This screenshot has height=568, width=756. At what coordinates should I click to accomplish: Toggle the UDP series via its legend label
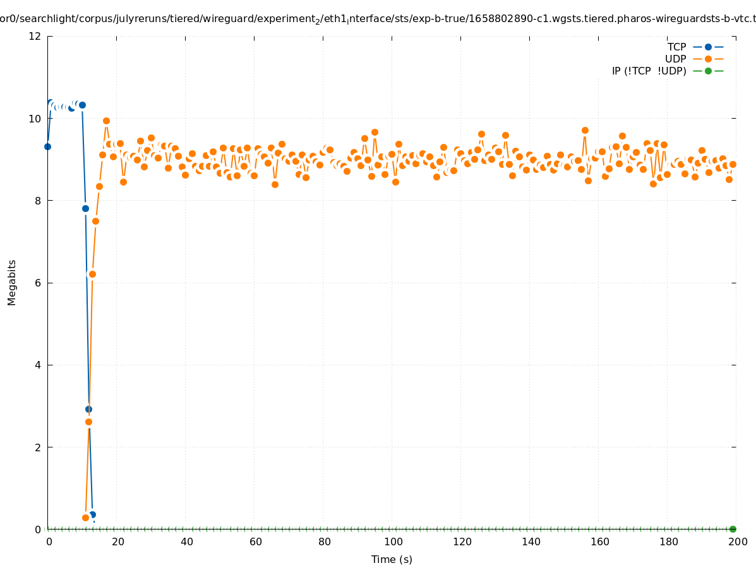[x=675, y=59]
